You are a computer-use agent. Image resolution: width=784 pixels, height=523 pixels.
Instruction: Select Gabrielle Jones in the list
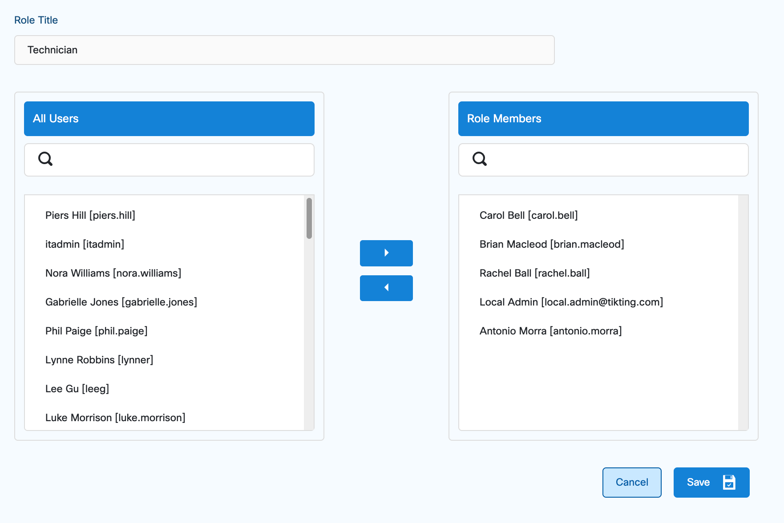point(121,302)
